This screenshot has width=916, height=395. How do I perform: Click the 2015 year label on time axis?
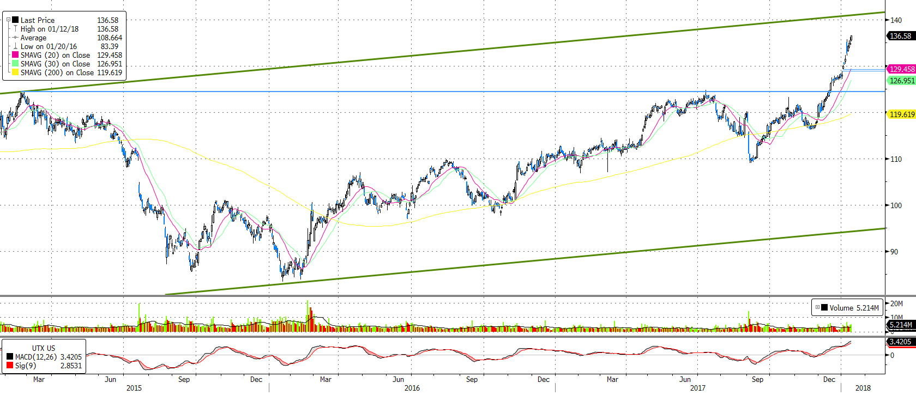pos(134,388)
